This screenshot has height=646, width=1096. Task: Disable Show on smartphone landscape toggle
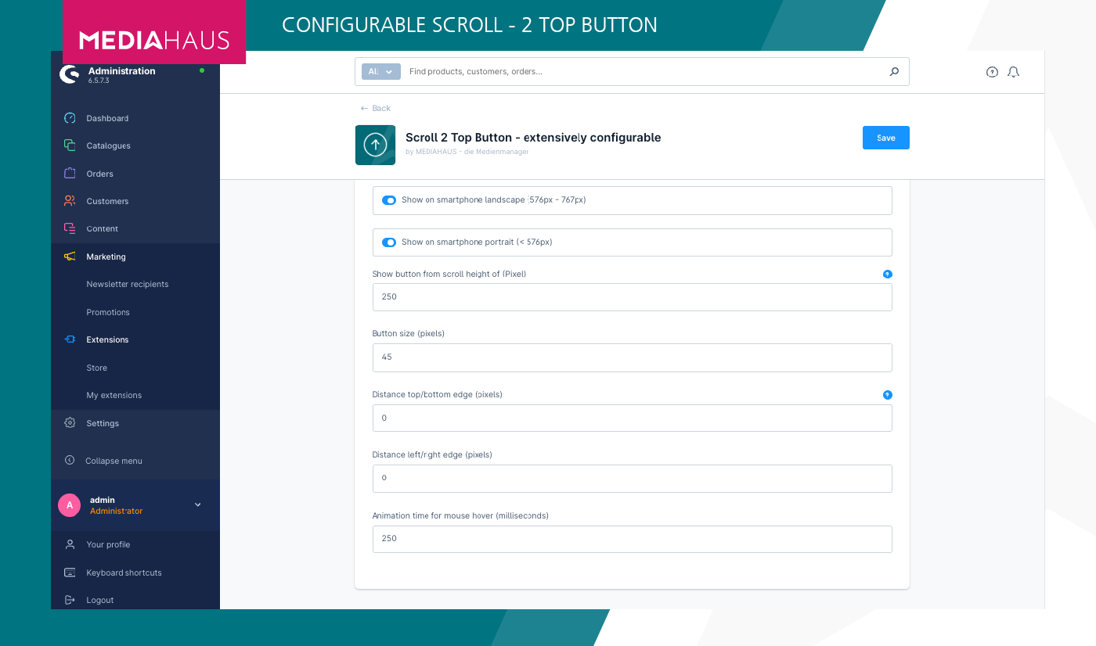[389, 200]
